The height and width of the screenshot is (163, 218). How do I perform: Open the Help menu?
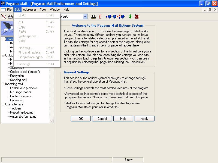66,10
